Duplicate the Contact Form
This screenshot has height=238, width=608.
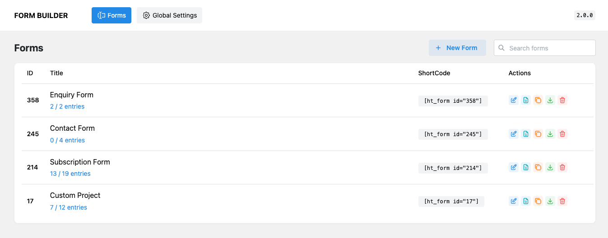click(538, 134)
